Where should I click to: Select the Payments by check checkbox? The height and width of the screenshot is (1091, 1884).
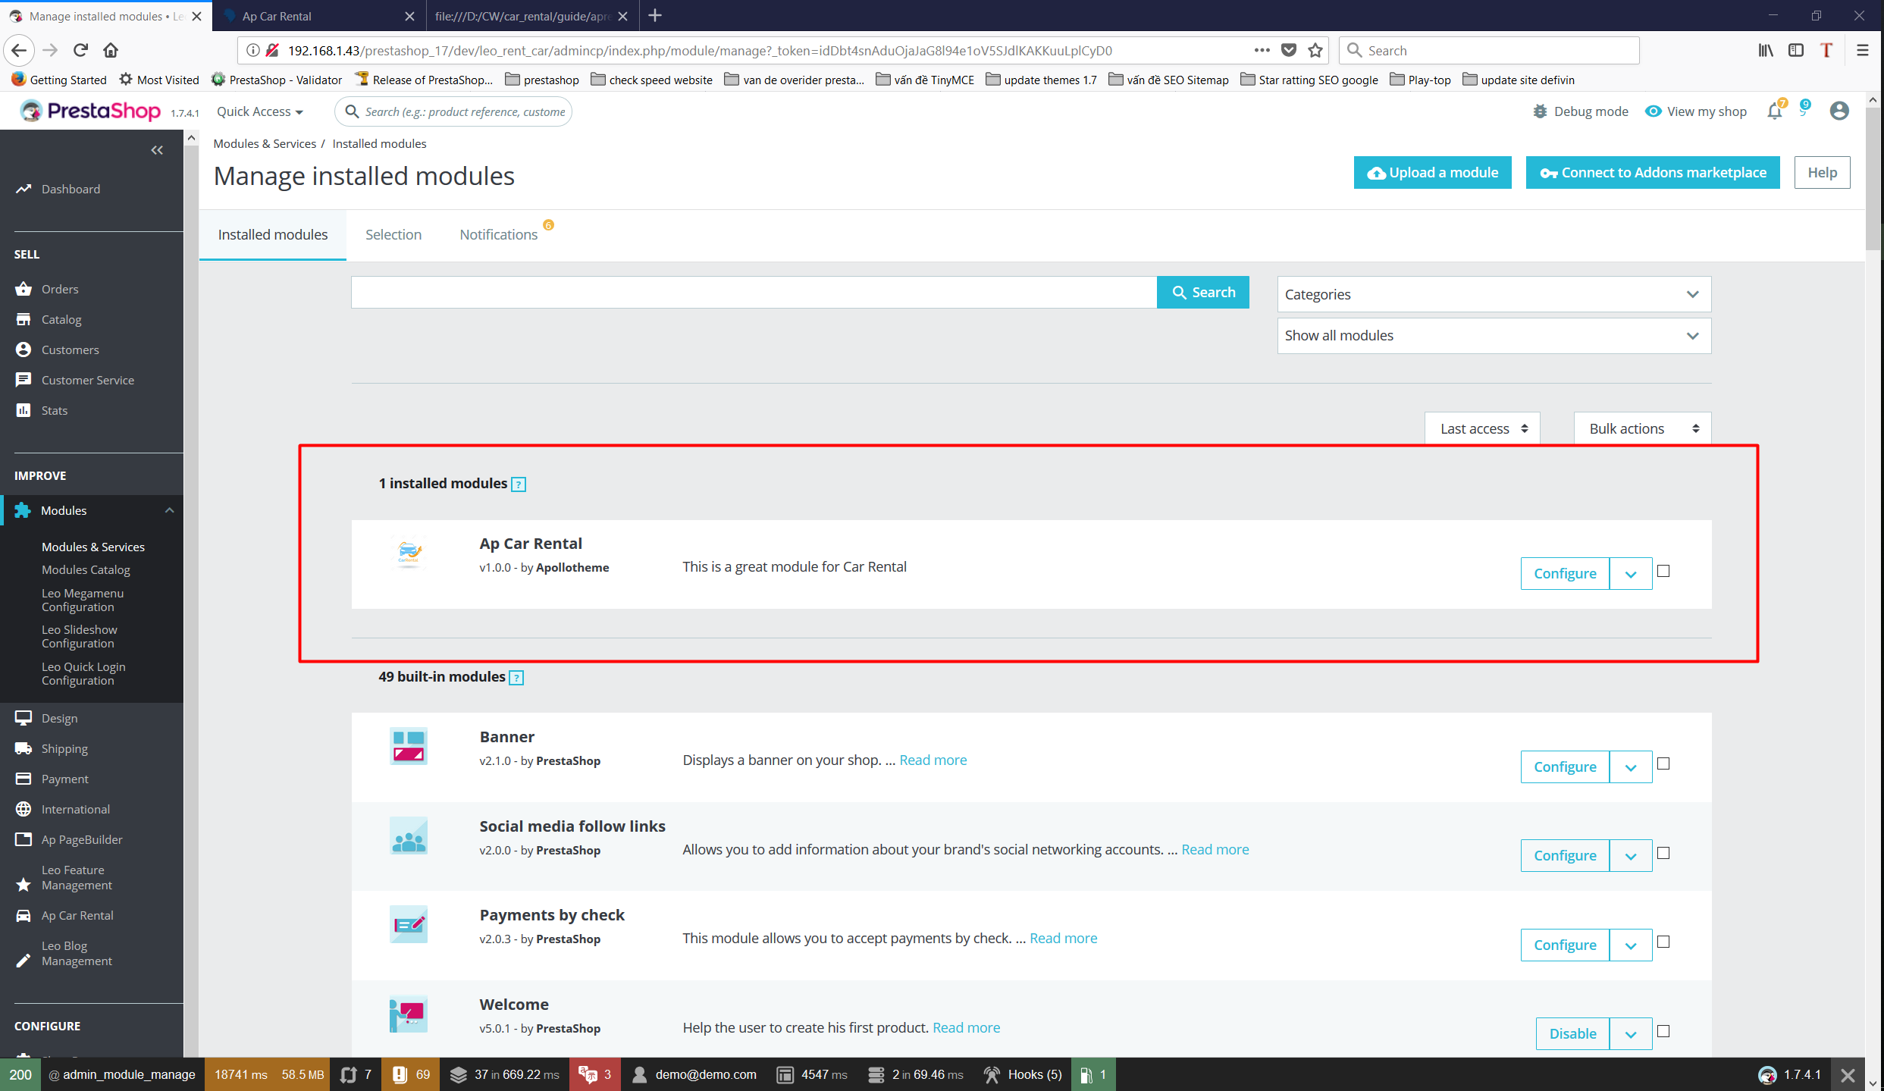tap(1663, 942)
